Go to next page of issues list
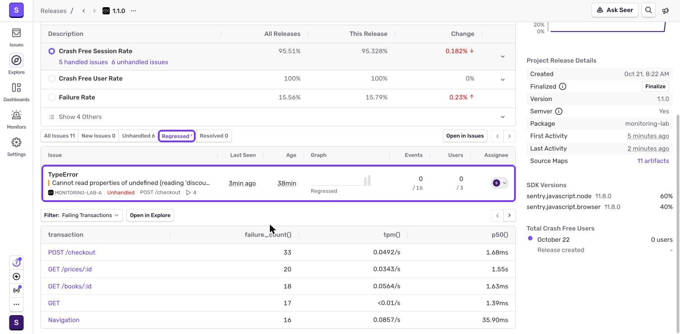680x334 pixels. pos(510,136)
